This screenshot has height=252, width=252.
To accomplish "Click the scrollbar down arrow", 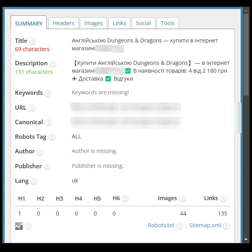I will tap(246, 239).
